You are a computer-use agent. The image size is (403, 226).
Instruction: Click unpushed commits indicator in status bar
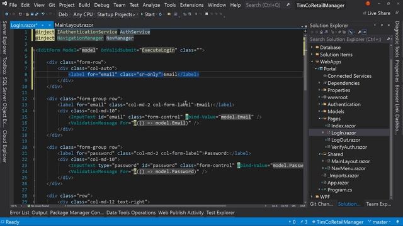pyautogui.click(x=292, y=222)
